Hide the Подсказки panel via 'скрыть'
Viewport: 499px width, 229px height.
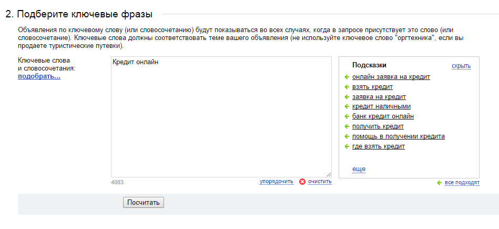pyautogui.click(x=461, y=66)
